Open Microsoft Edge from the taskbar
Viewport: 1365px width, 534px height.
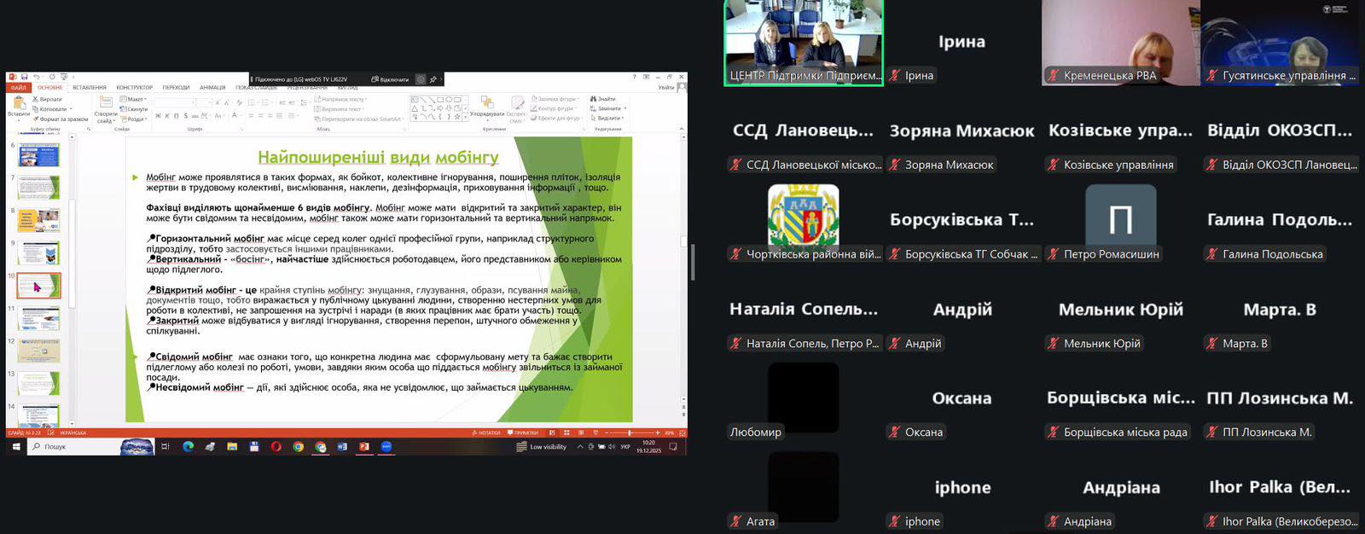188,446
